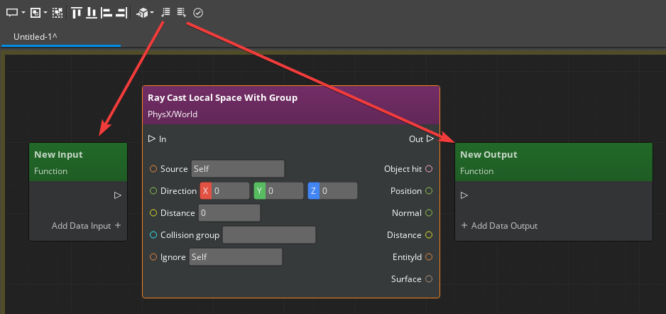Click the execution out slot on New Input
This screenshot has width=666, height=314.
pyautogui.click(x=118, y=195)
